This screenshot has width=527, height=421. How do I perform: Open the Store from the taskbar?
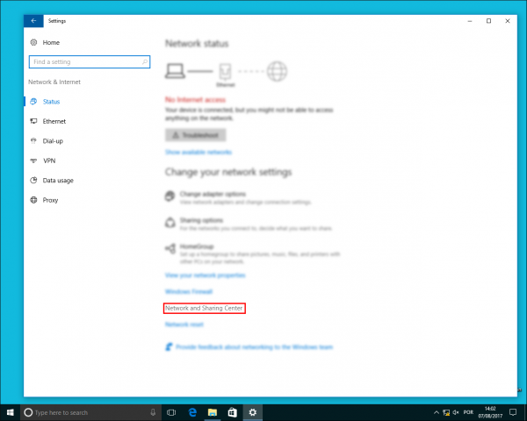click(x=232, y=412)
